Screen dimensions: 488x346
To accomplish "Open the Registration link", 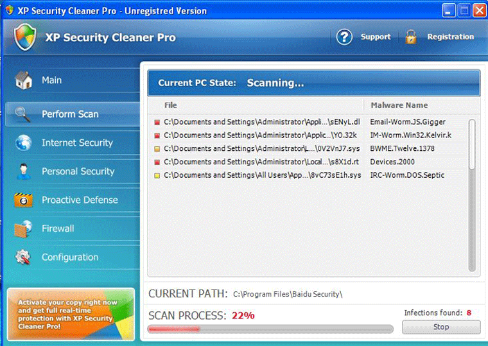I will (x=450, y=37).
